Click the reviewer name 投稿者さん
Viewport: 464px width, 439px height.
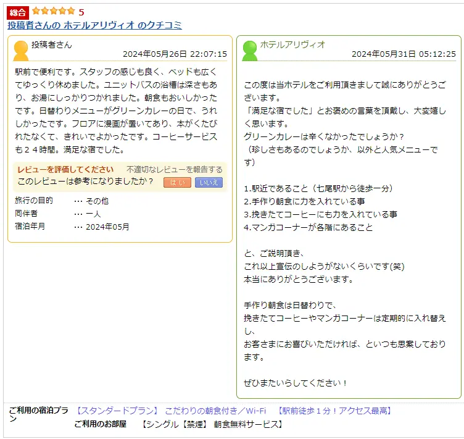pyautogui.click(x=52, y=44)
